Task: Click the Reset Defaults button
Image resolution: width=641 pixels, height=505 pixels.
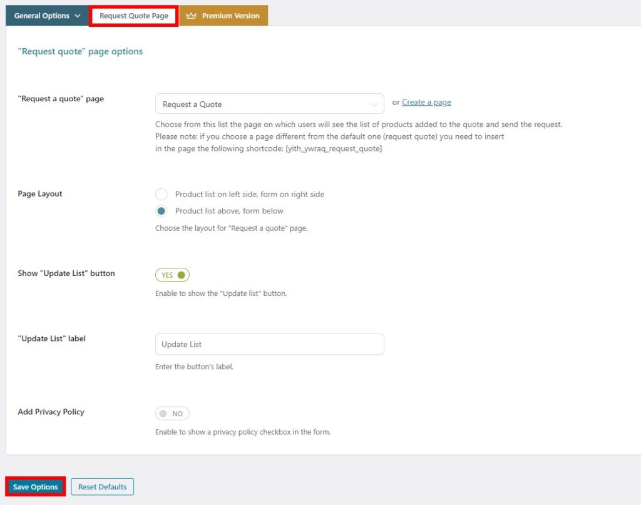Action: click(x=102, y=487)
